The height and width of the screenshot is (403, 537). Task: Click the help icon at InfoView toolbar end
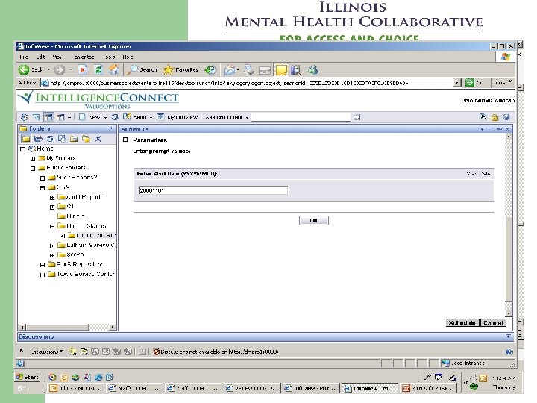[506, 118]
